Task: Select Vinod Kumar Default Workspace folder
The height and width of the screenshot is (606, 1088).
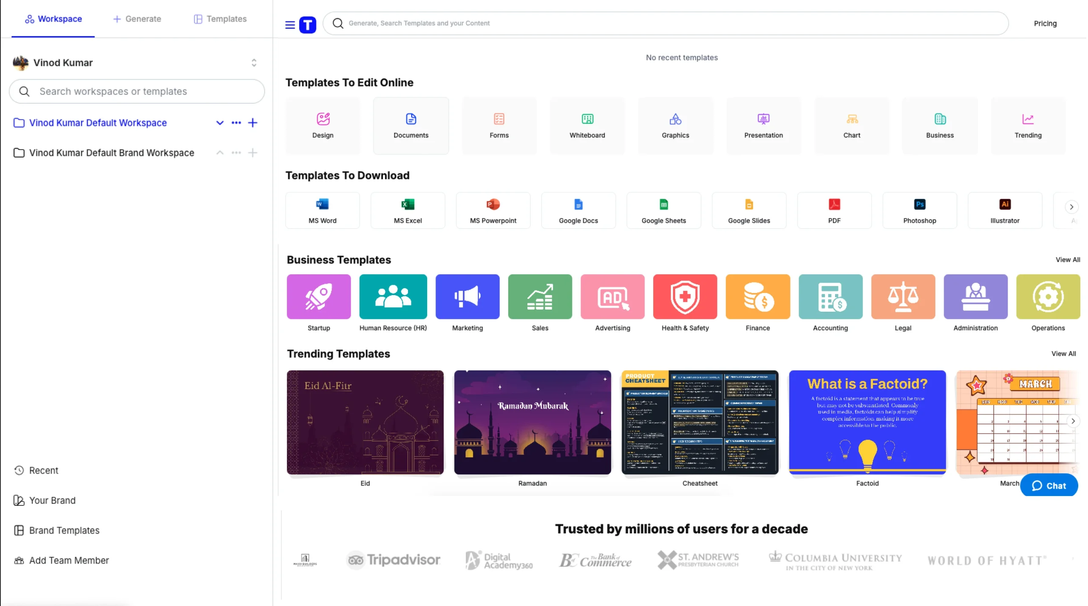Action: coord(90,123)
